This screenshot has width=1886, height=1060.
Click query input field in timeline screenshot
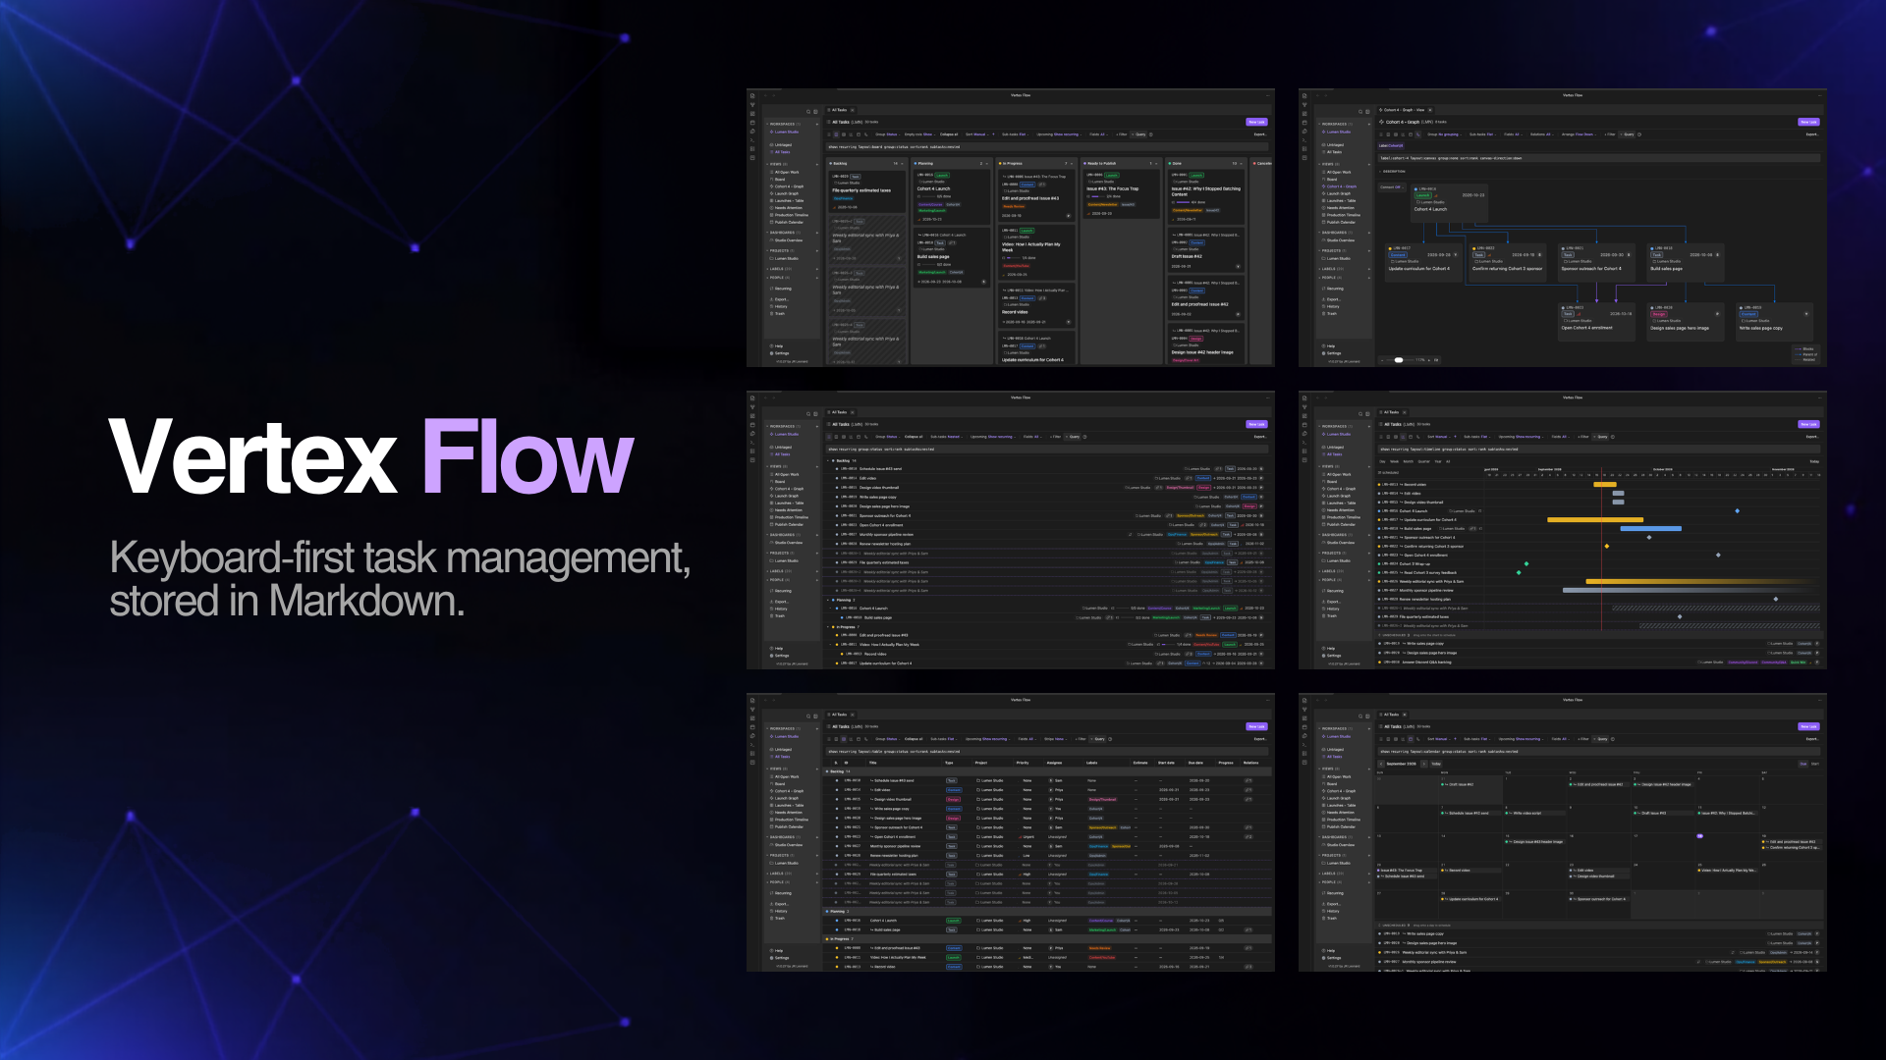(x=1599, y=450)
